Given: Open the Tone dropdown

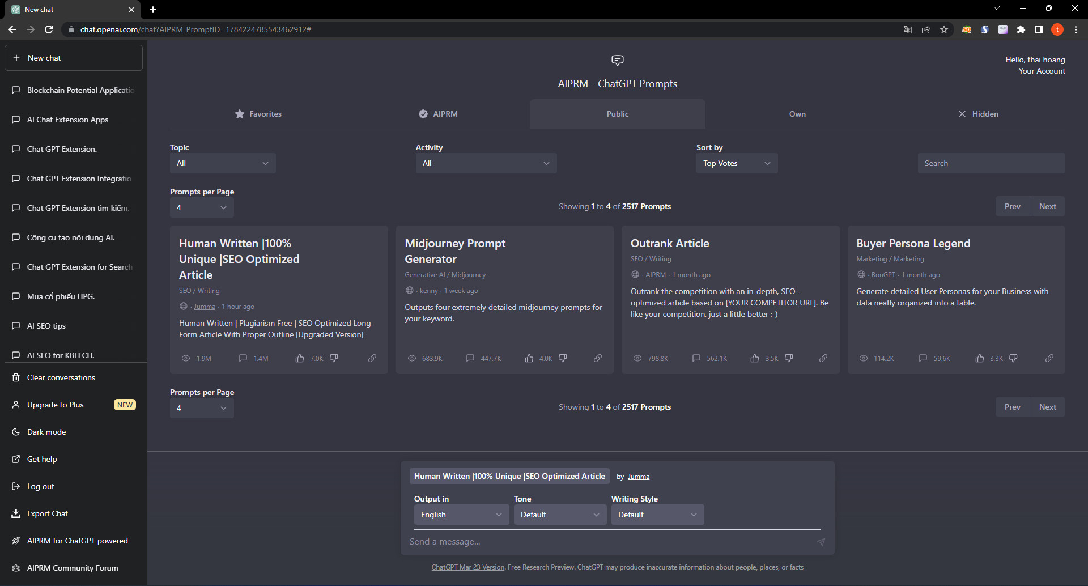Looking at the screenshot, I should click(x=559, y=515).
